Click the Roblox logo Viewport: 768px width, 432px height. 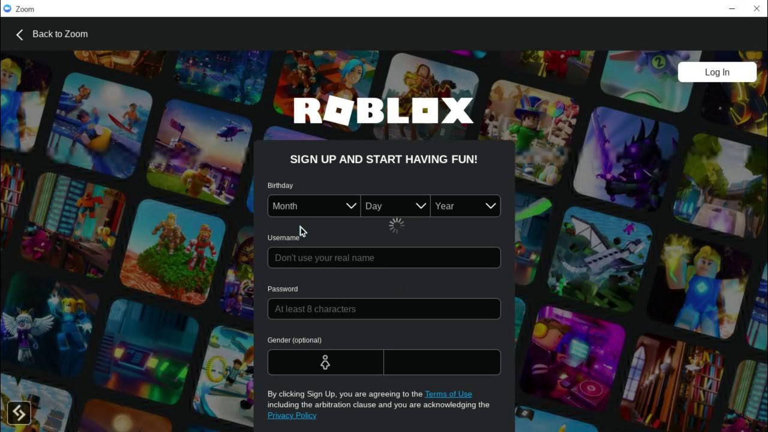(x=383, y=111)
